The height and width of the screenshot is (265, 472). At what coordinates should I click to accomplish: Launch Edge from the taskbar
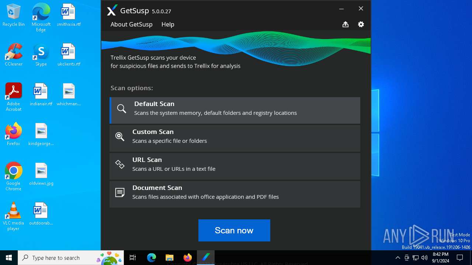[152, 258]
